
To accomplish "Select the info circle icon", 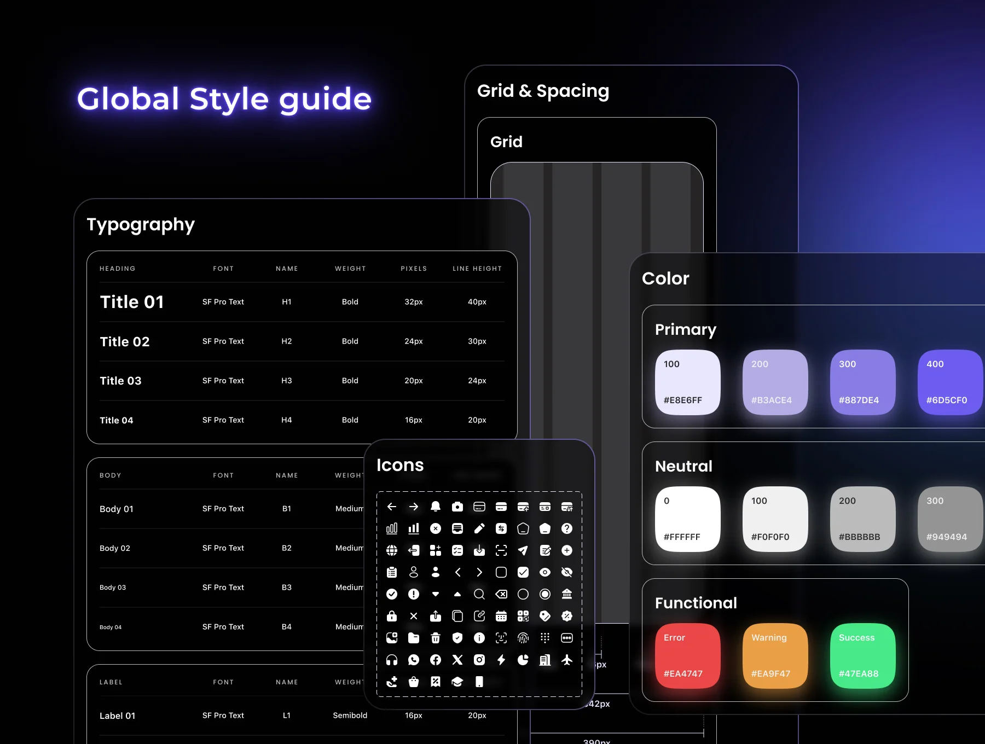I will [x=479, y=638].
